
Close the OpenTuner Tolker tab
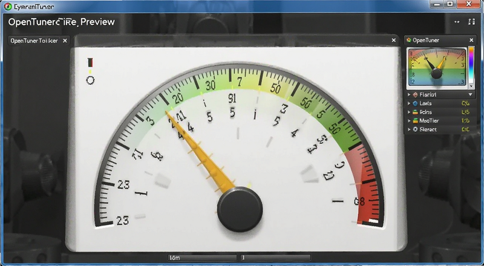coord(65,41)
